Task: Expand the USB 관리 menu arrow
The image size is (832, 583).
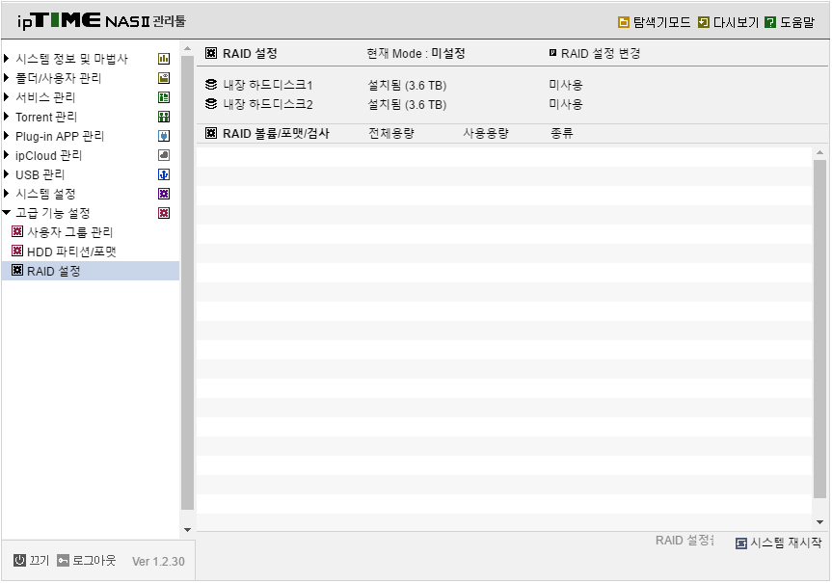Action: pyautogui.click(x=7, y=173)
